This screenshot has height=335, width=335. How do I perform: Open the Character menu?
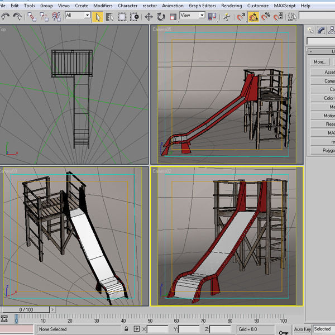127,6
